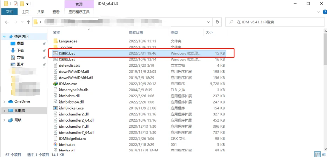Unpin 文档 via its pin icon
Viewport: 327px width, 157px height.
pyautogui.click(x=44, y=58)
